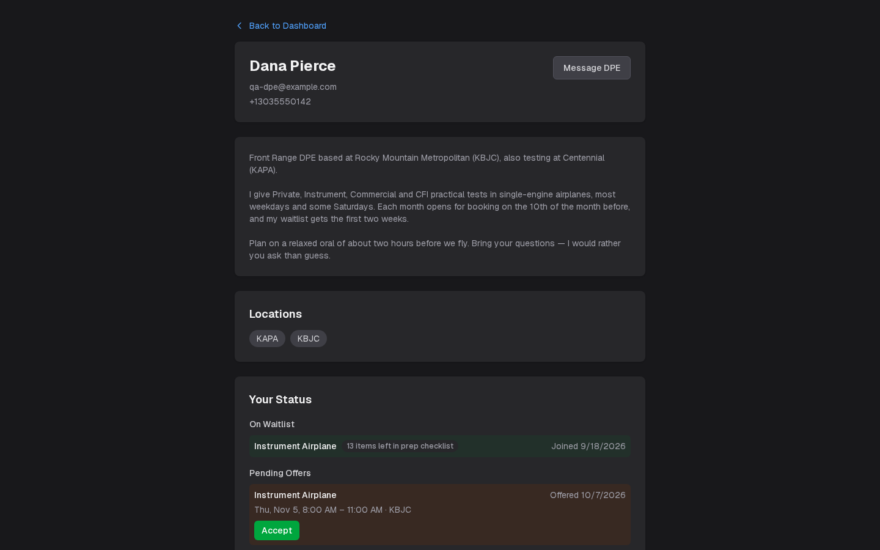Click the Locations section heading
Viewport: 880px width, 550px height.
point(276,314)
